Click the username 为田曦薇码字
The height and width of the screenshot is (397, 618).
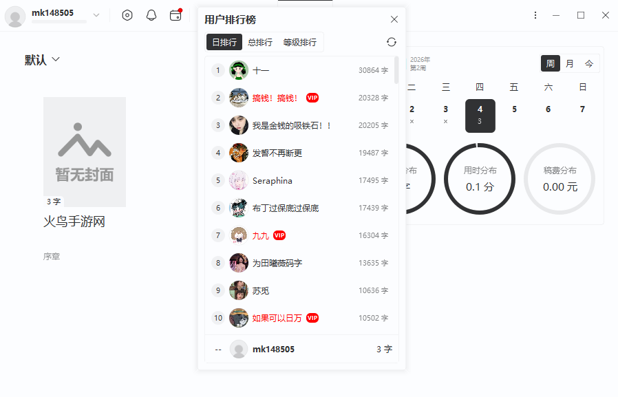coord(277,263)
